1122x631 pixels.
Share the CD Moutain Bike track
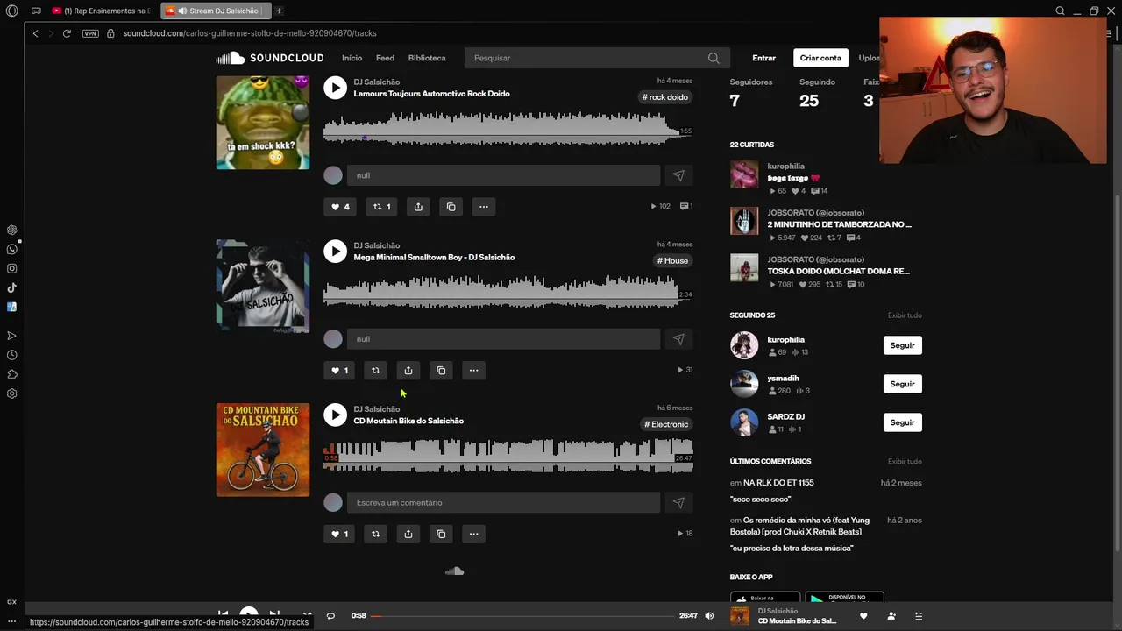pyautogui.click(x=408, y=534)
